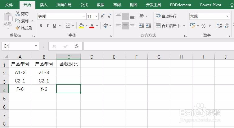Open number format 常规 dropdown
Image resolution: width=234 pixels, height=128 pixels.
pos(227,16)
